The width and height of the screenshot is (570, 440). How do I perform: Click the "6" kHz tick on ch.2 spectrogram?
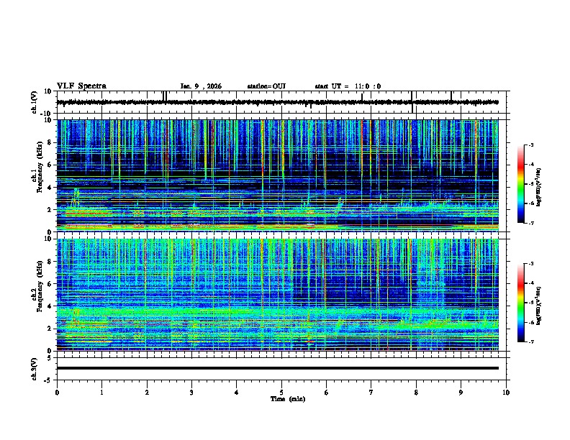(51, 284)
